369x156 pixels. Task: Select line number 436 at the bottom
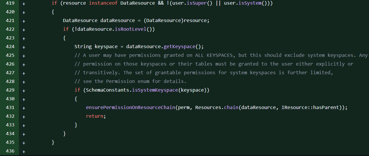[10, 151]
